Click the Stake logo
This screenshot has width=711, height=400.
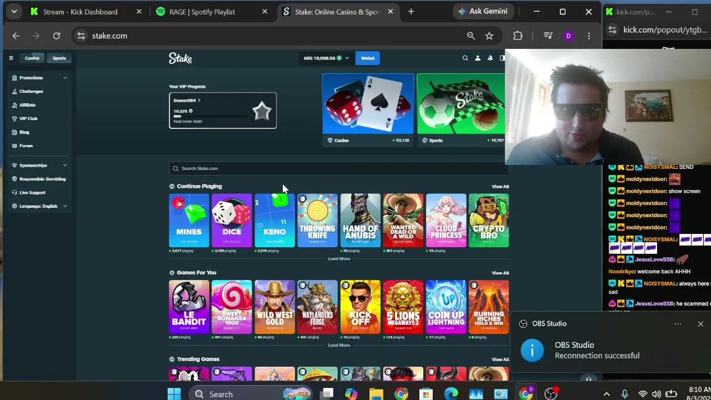[x=181, y=58]
